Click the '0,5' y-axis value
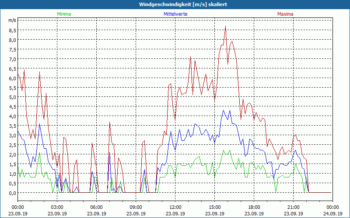Screen dimensions: 350x218 tap(12, 183)
